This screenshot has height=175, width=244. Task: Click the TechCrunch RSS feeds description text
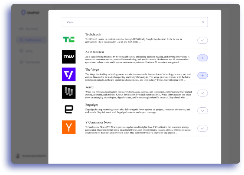(133, 41)
